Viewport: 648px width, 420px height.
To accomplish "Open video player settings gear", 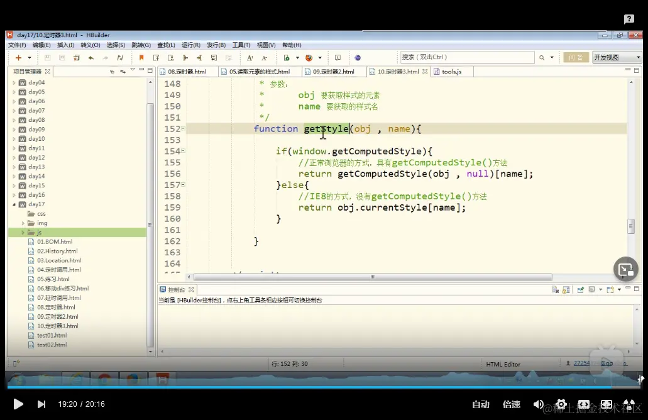I will pos(561,404).
